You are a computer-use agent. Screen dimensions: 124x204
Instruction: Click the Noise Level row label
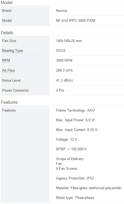[11, 80]
